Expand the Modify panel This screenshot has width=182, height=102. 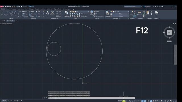coord(33,18)
